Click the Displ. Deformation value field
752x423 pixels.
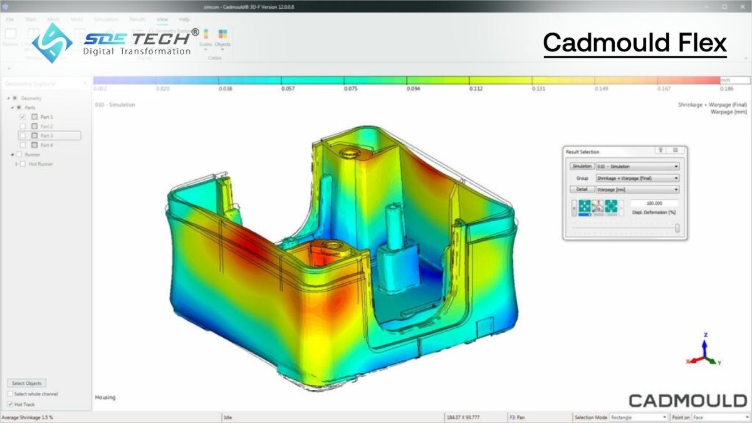(x=656, y=203)
